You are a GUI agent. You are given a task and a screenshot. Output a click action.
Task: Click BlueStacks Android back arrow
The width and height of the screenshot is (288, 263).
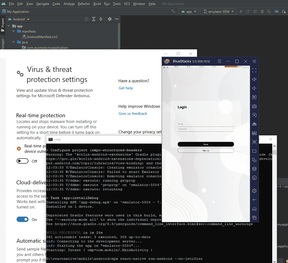pyautogui.click(x=254, y=200)
